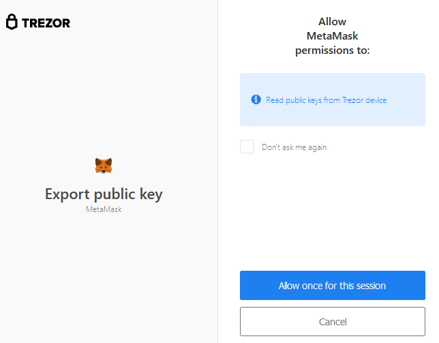This screenshot has height=343, width=439.
Task: Click "MetaMask" in the permissions heading
Action: [x=333, y=36]
